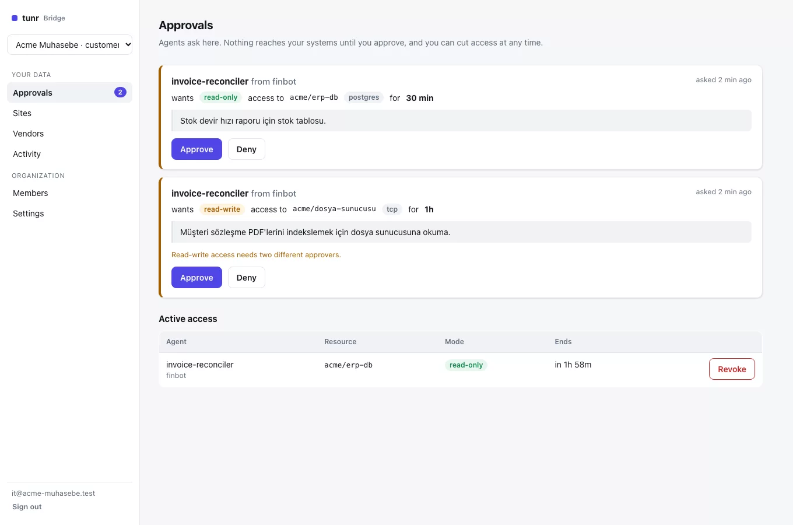Click acme/erp-db in the Active access table
Screen dimensions: 793x525
coord(348,365)
